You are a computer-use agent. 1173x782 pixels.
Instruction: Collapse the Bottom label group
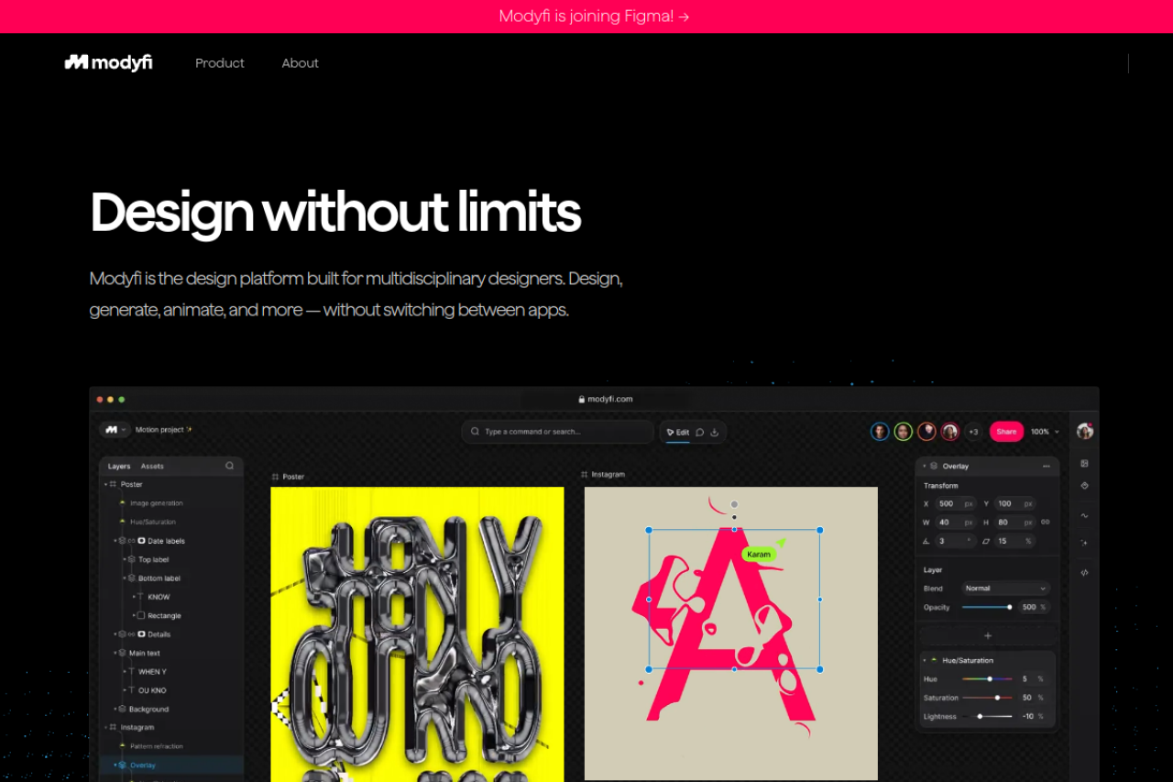125,578
